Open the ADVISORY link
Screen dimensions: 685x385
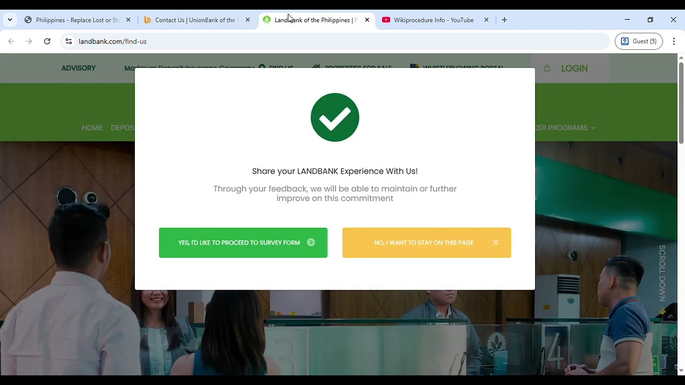tap(79, 68)
